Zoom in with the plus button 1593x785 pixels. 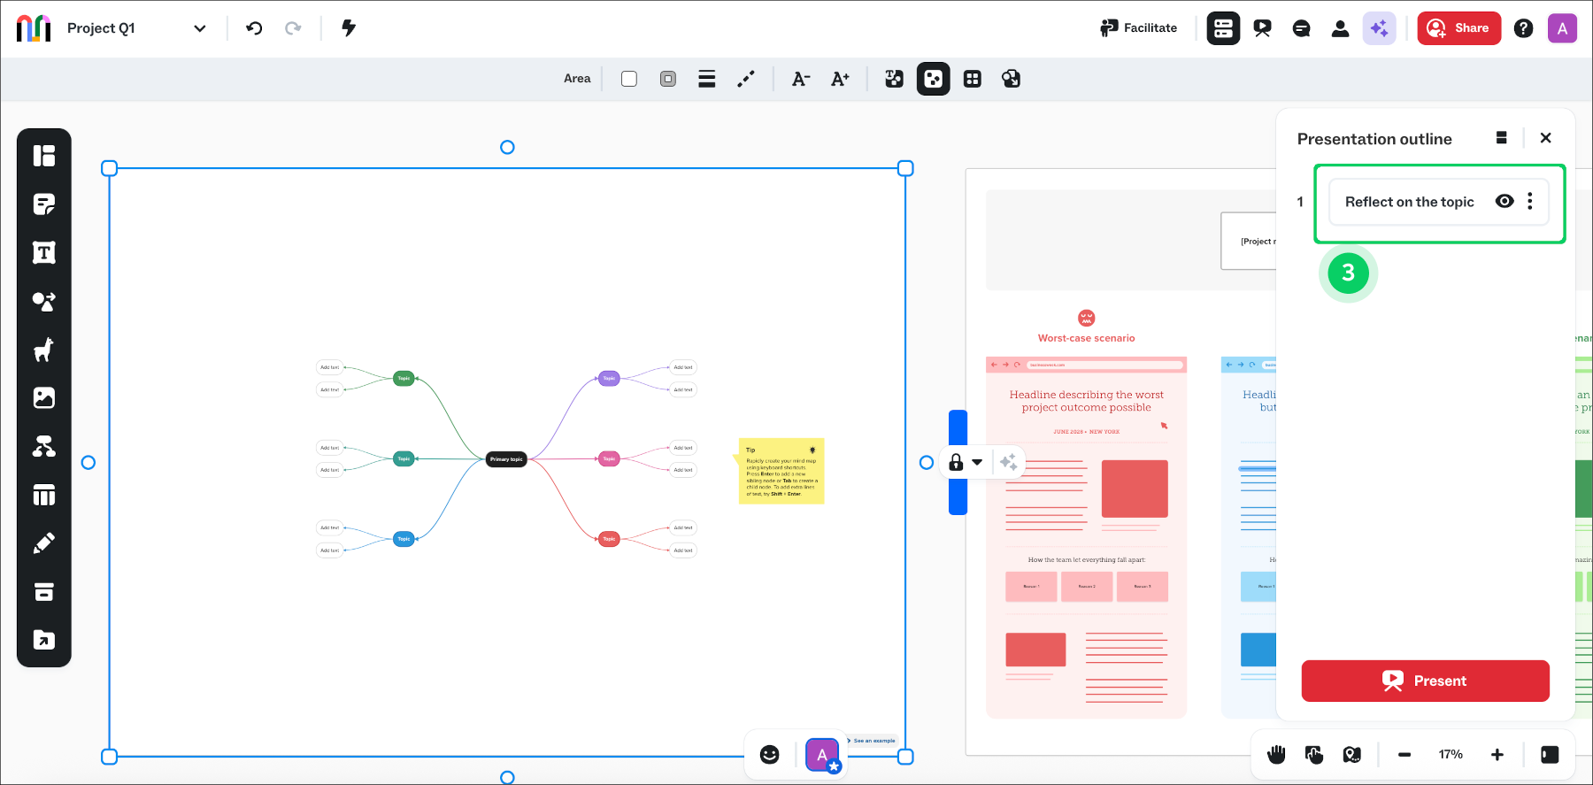point(1497,754)
